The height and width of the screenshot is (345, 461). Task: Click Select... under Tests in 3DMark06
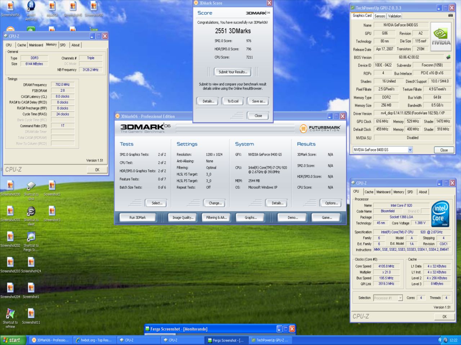[157, 203]
